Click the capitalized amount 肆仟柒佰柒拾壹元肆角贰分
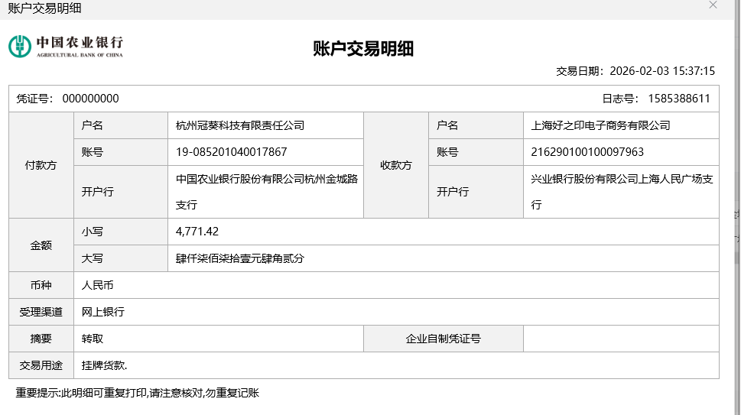The image size is (741, 415). pos(240,258)
